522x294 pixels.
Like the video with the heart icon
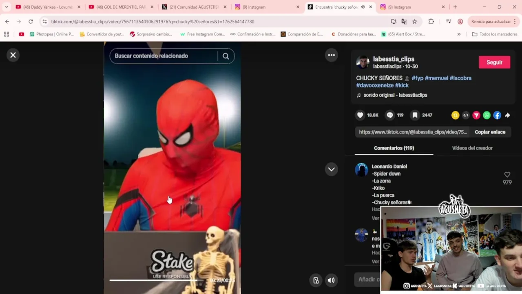pyautogui.click(x=360, y=115)
